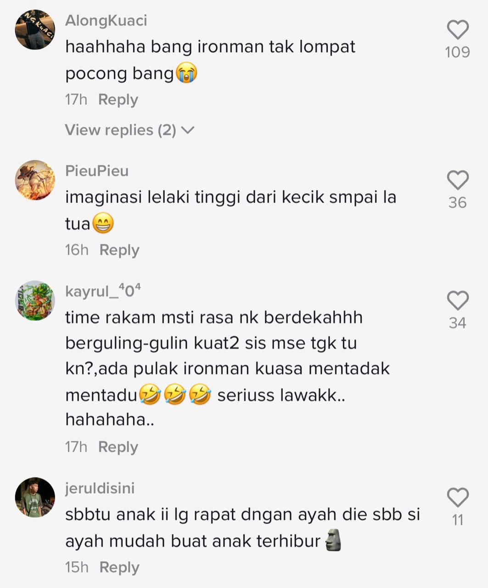This screenshot has height=588, width=488.
Task: View kayrul_404's profile avatar
Action: tap(35, 300)
